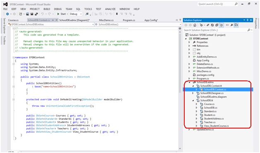Open the DEBUG menu
The image size is (260, 153).
click(x=58, y=9)
